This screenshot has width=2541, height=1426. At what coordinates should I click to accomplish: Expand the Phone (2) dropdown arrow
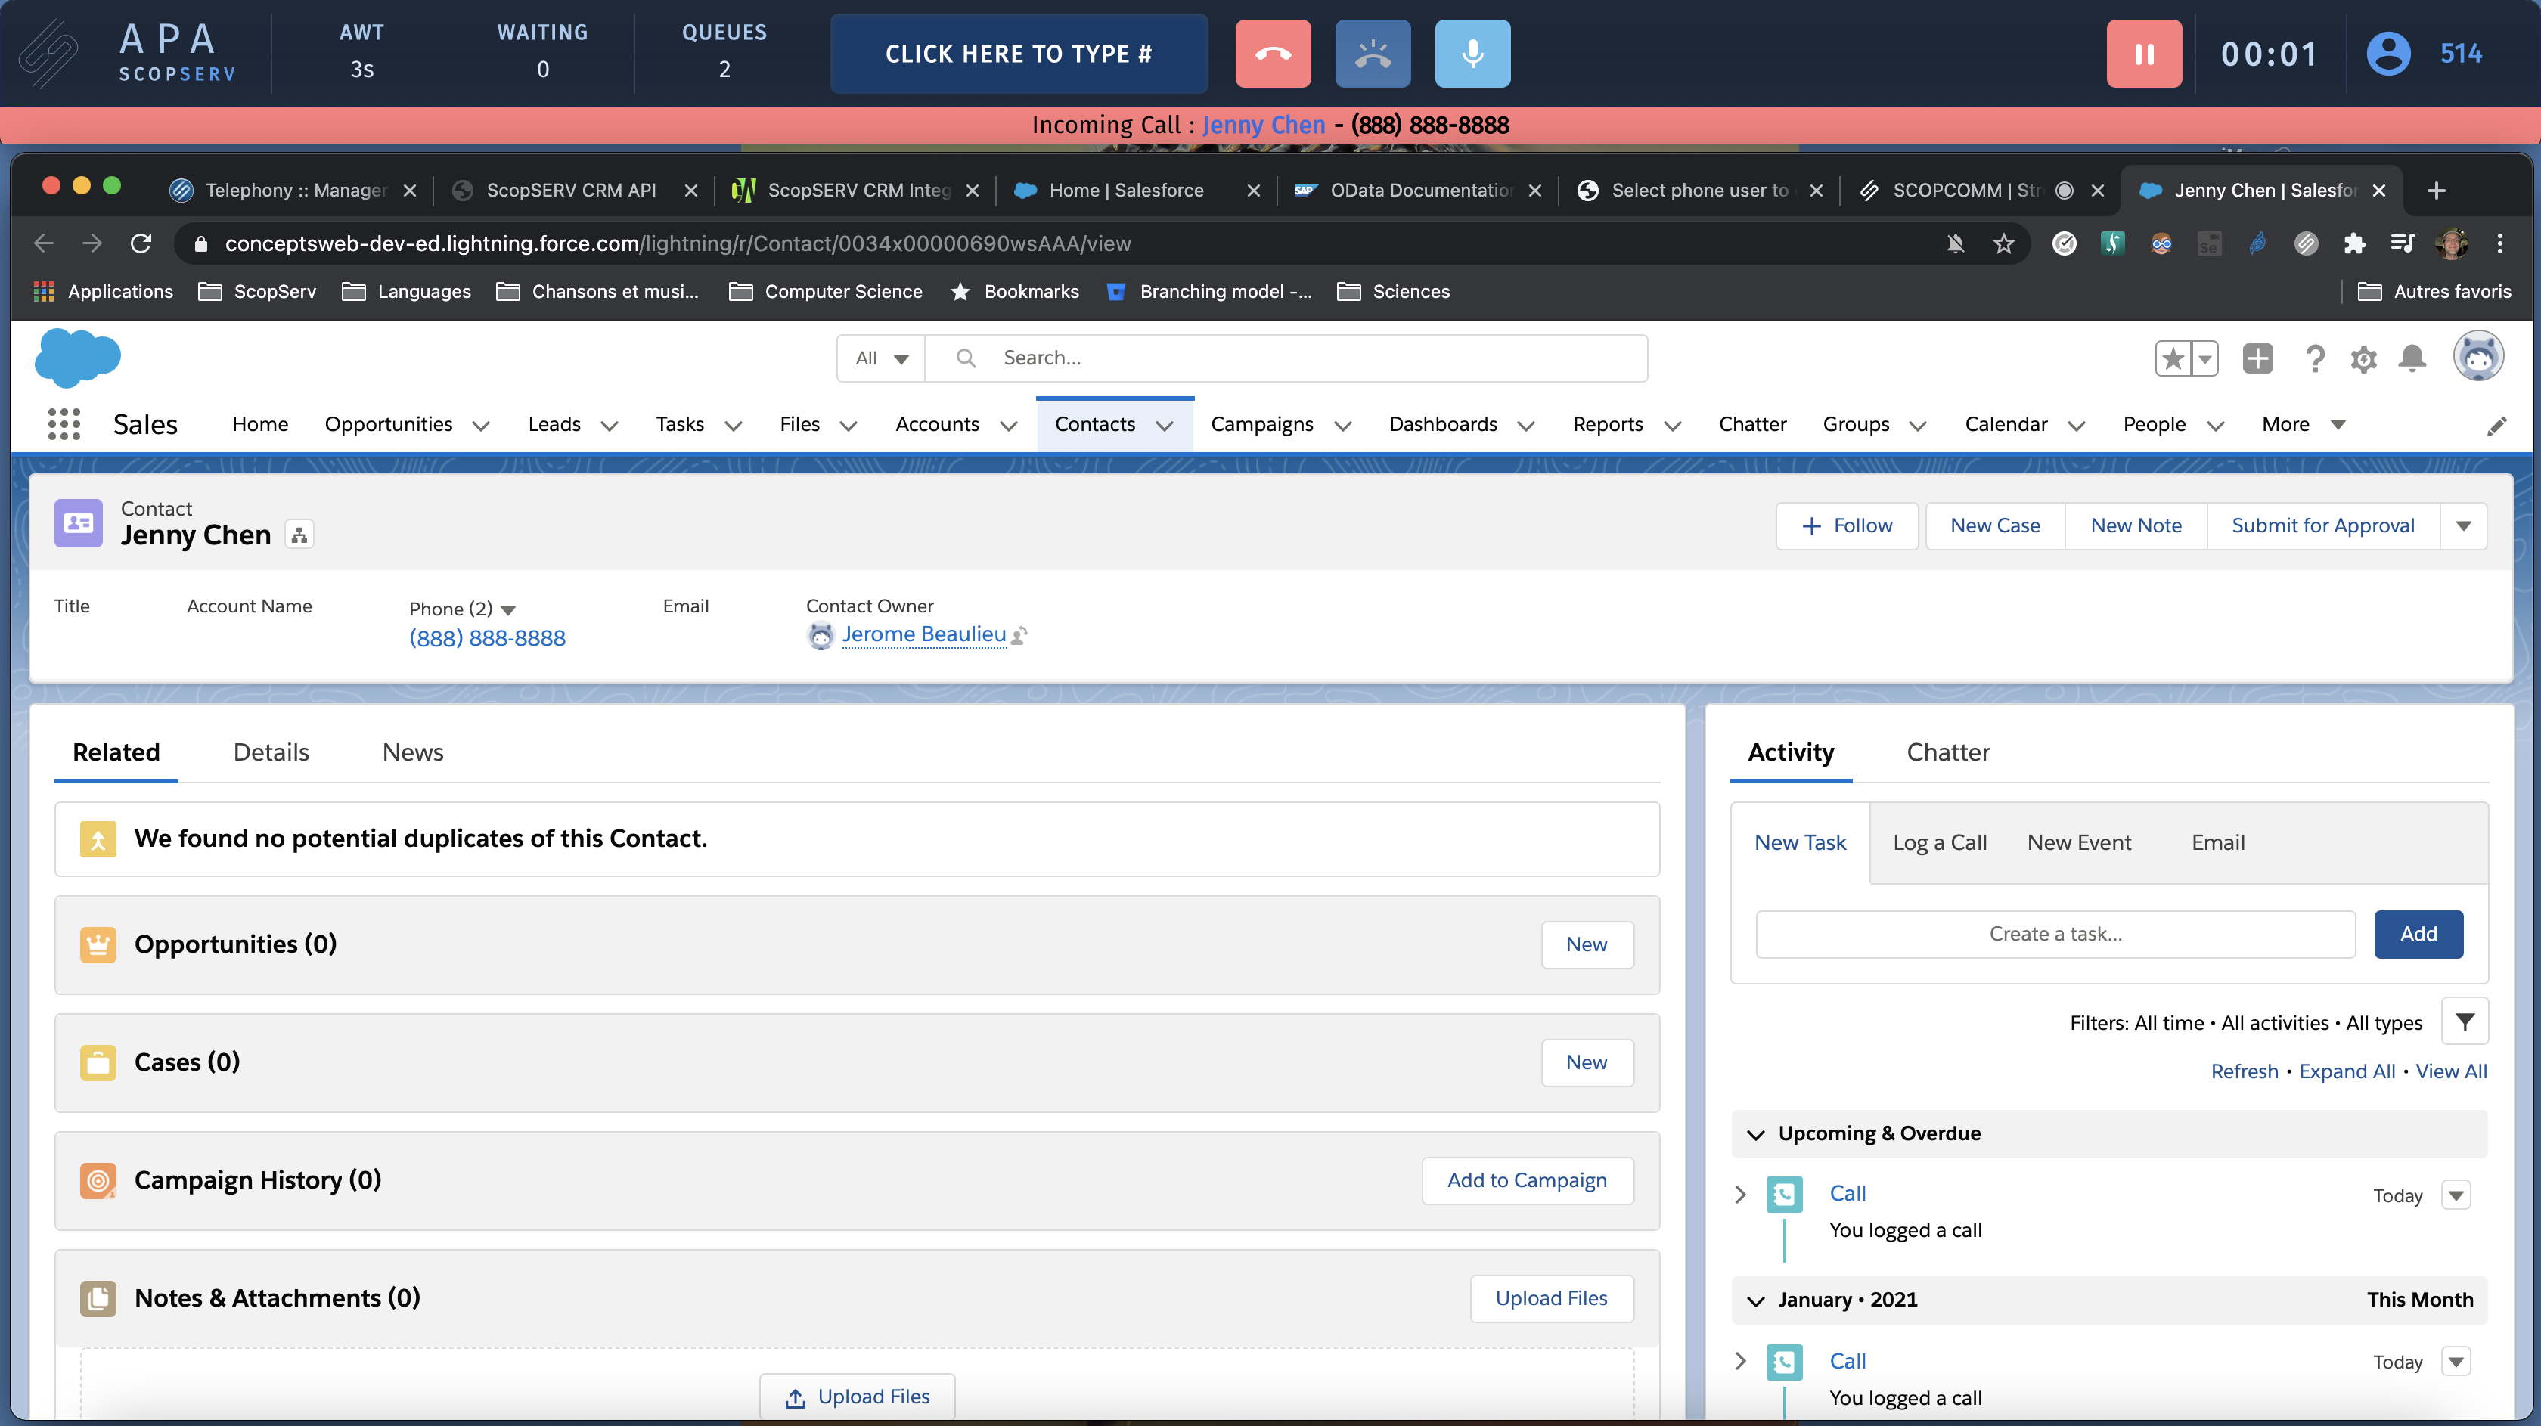coord(509,610)
